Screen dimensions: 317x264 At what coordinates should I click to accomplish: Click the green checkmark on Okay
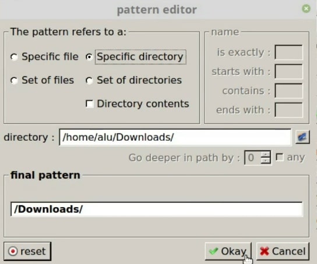(x=213, y=251)
